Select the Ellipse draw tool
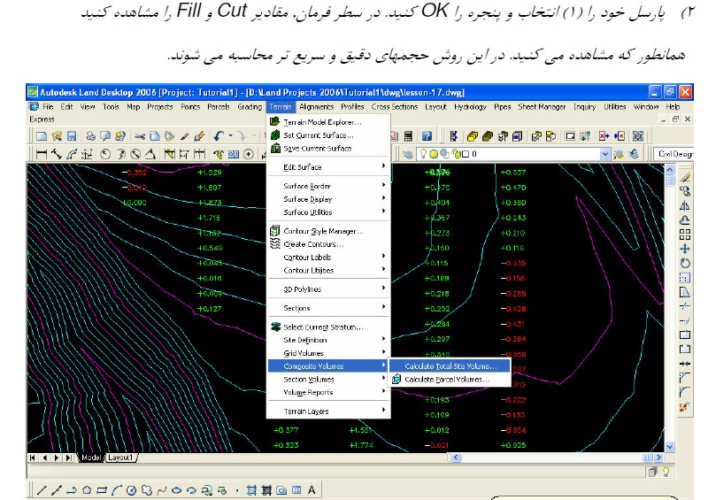This screenshot has width=708, height=500. [x=176, y=490]
